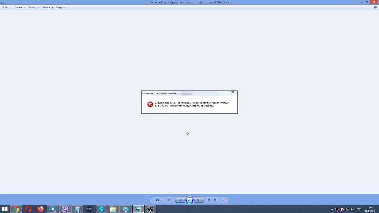
Task: Open the clock showing 15:07
Action: point(370,209)
